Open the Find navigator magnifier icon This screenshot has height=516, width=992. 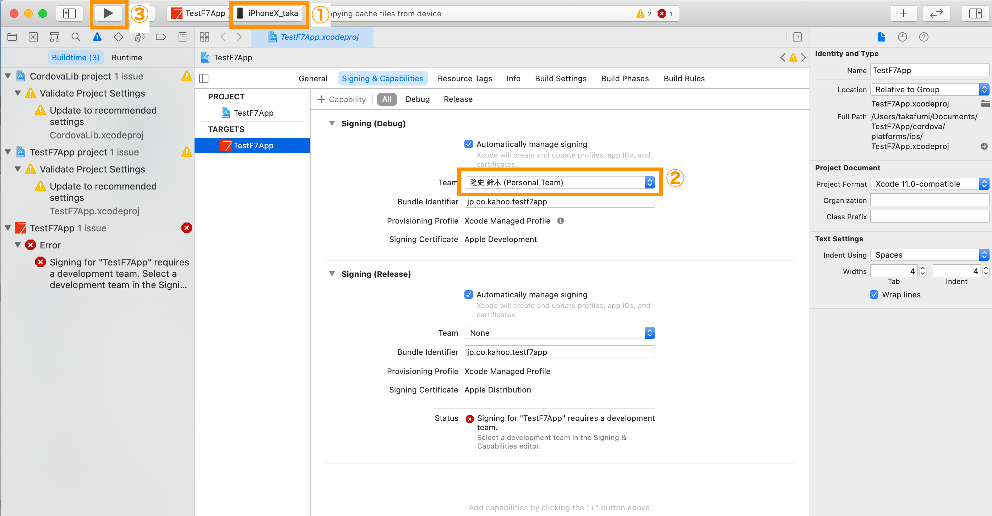pos(76,37)
